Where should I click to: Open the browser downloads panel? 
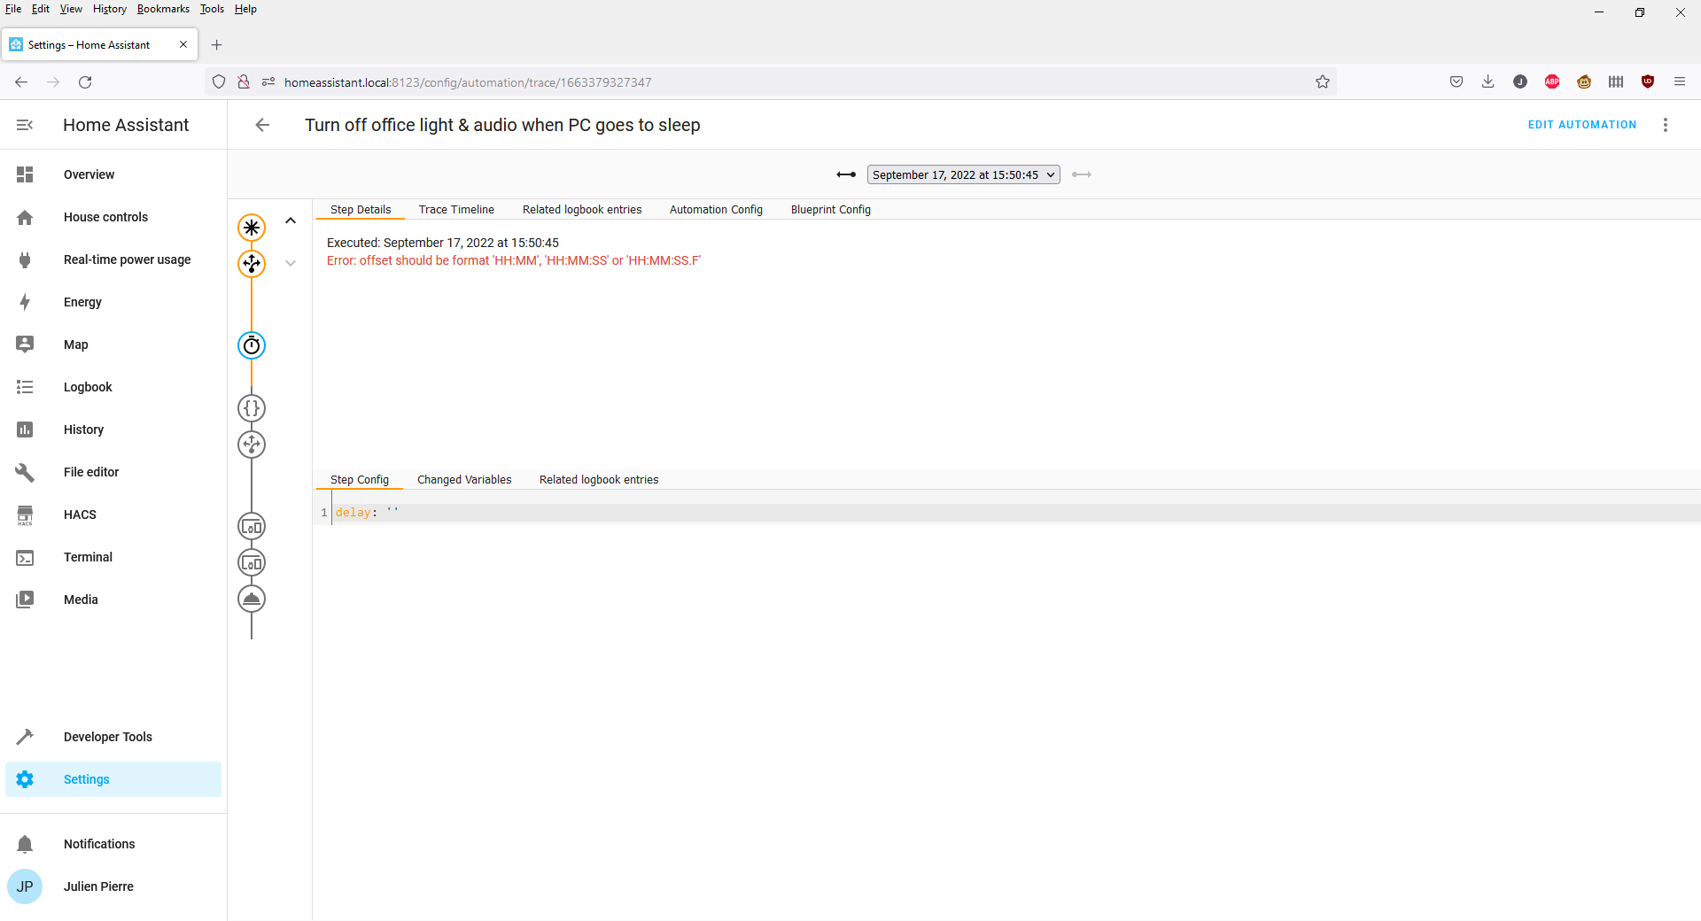(x=1487, y=81)
